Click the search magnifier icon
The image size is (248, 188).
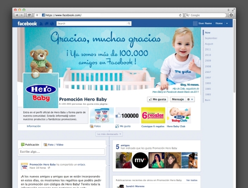pos(129,23)
